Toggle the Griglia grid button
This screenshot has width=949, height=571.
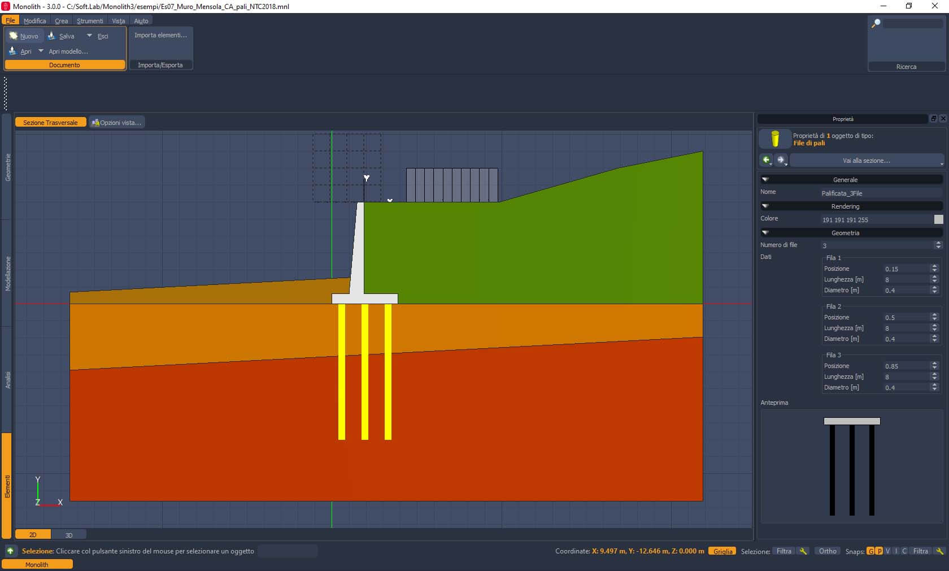[722, 551]
